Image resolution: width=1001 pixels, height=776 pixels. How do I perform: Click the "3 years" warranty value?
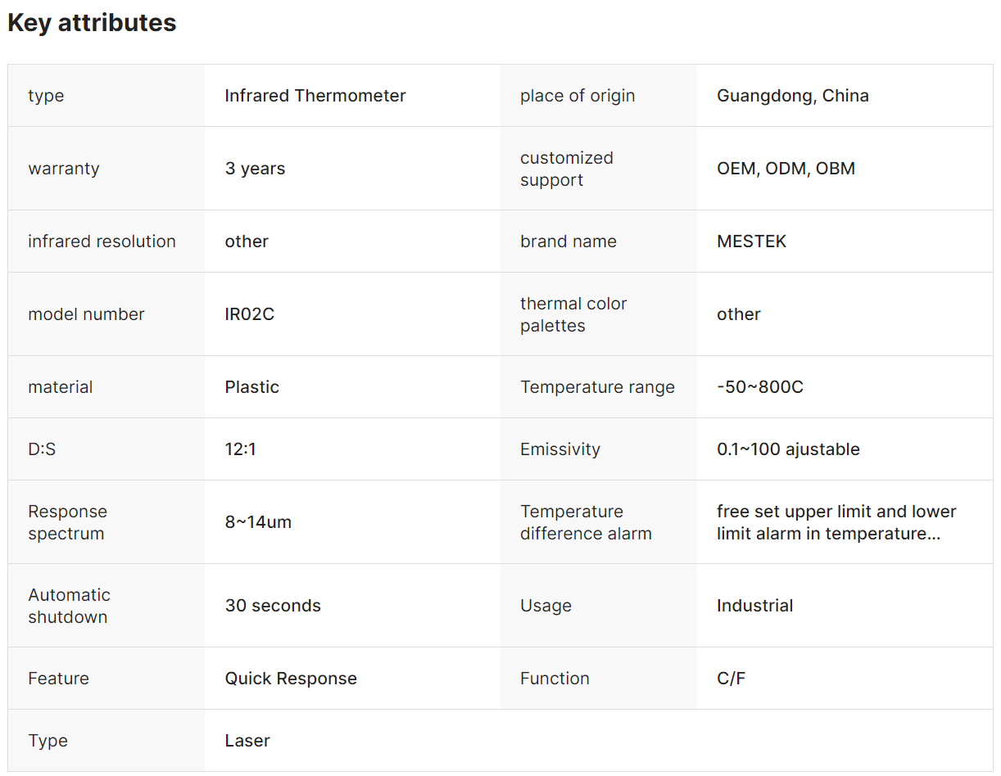[255, 169]
